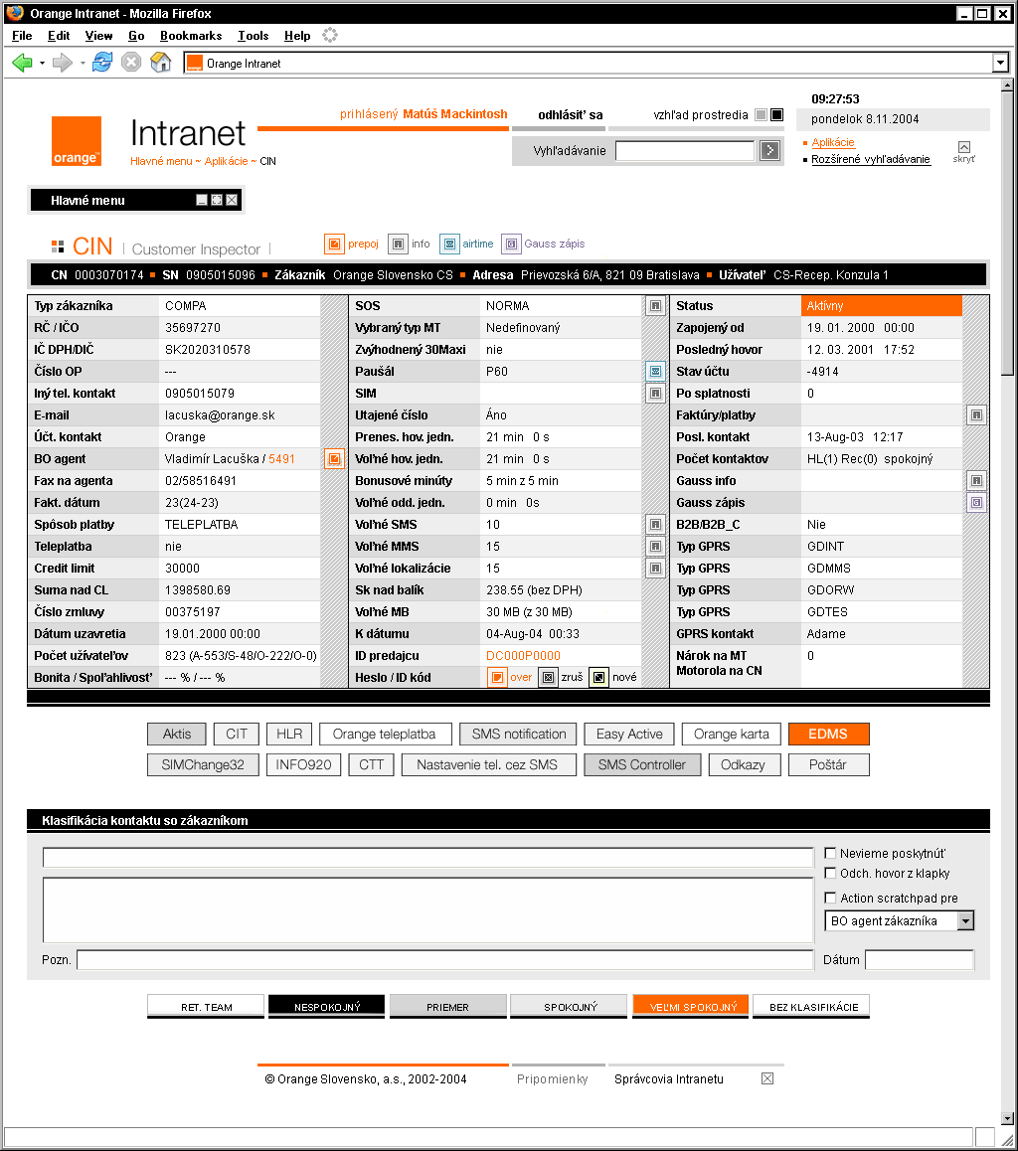Click the skryť hide icon
This screenshot has width=1018, height=1151.
pyautogui.click(x=963, y=147)
